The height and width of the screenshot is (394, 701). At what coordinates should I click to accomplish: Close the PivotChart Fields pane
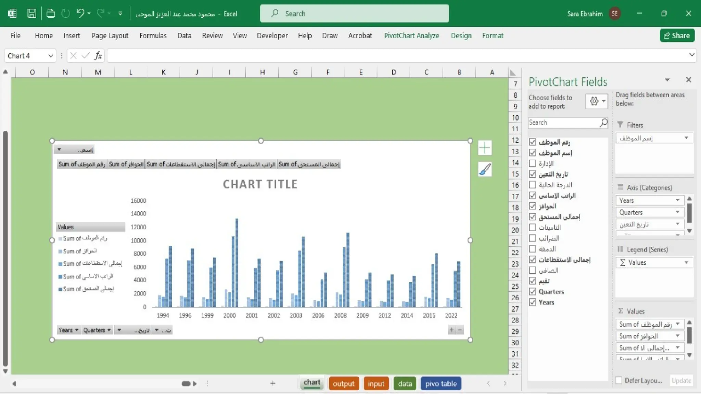[688, 80]
